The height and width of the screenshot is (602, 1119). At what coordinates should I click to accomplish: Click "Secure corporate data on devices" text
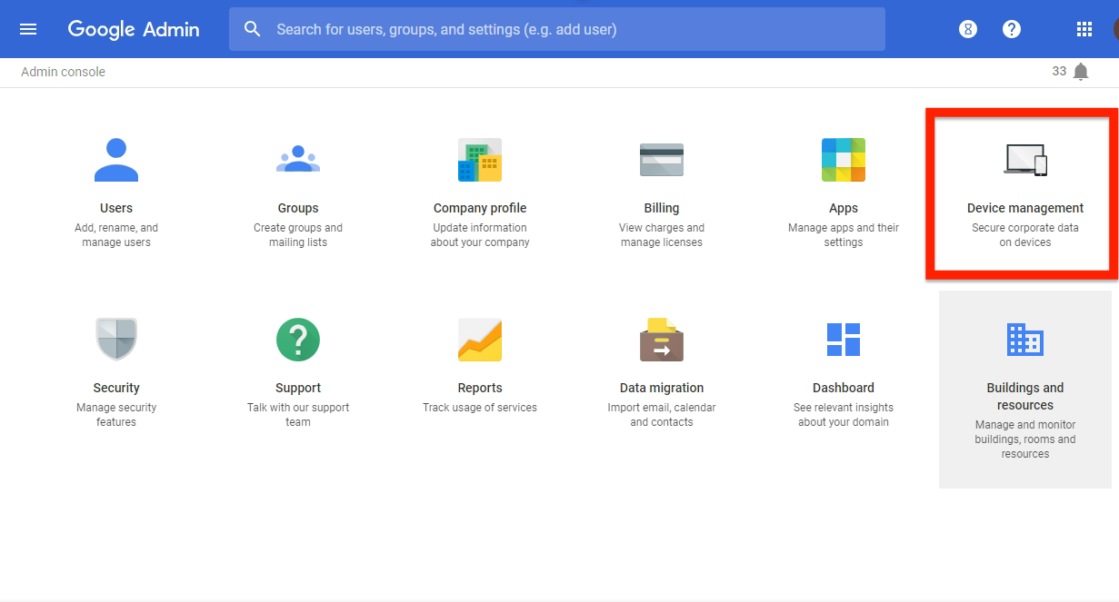[1025, 235]
